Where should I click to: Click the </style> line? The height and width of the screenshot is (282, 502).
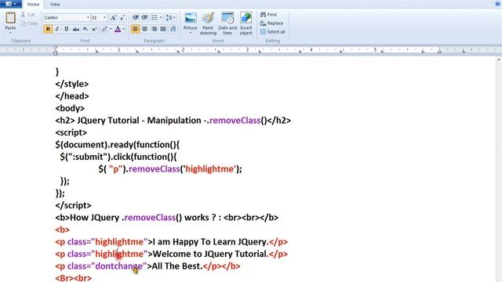coord(71,84)
